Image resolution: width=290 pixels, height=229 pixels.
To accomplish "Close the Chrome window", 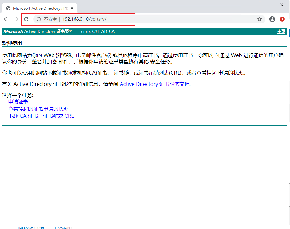I will pyautogui.click(x=282, y=5).
